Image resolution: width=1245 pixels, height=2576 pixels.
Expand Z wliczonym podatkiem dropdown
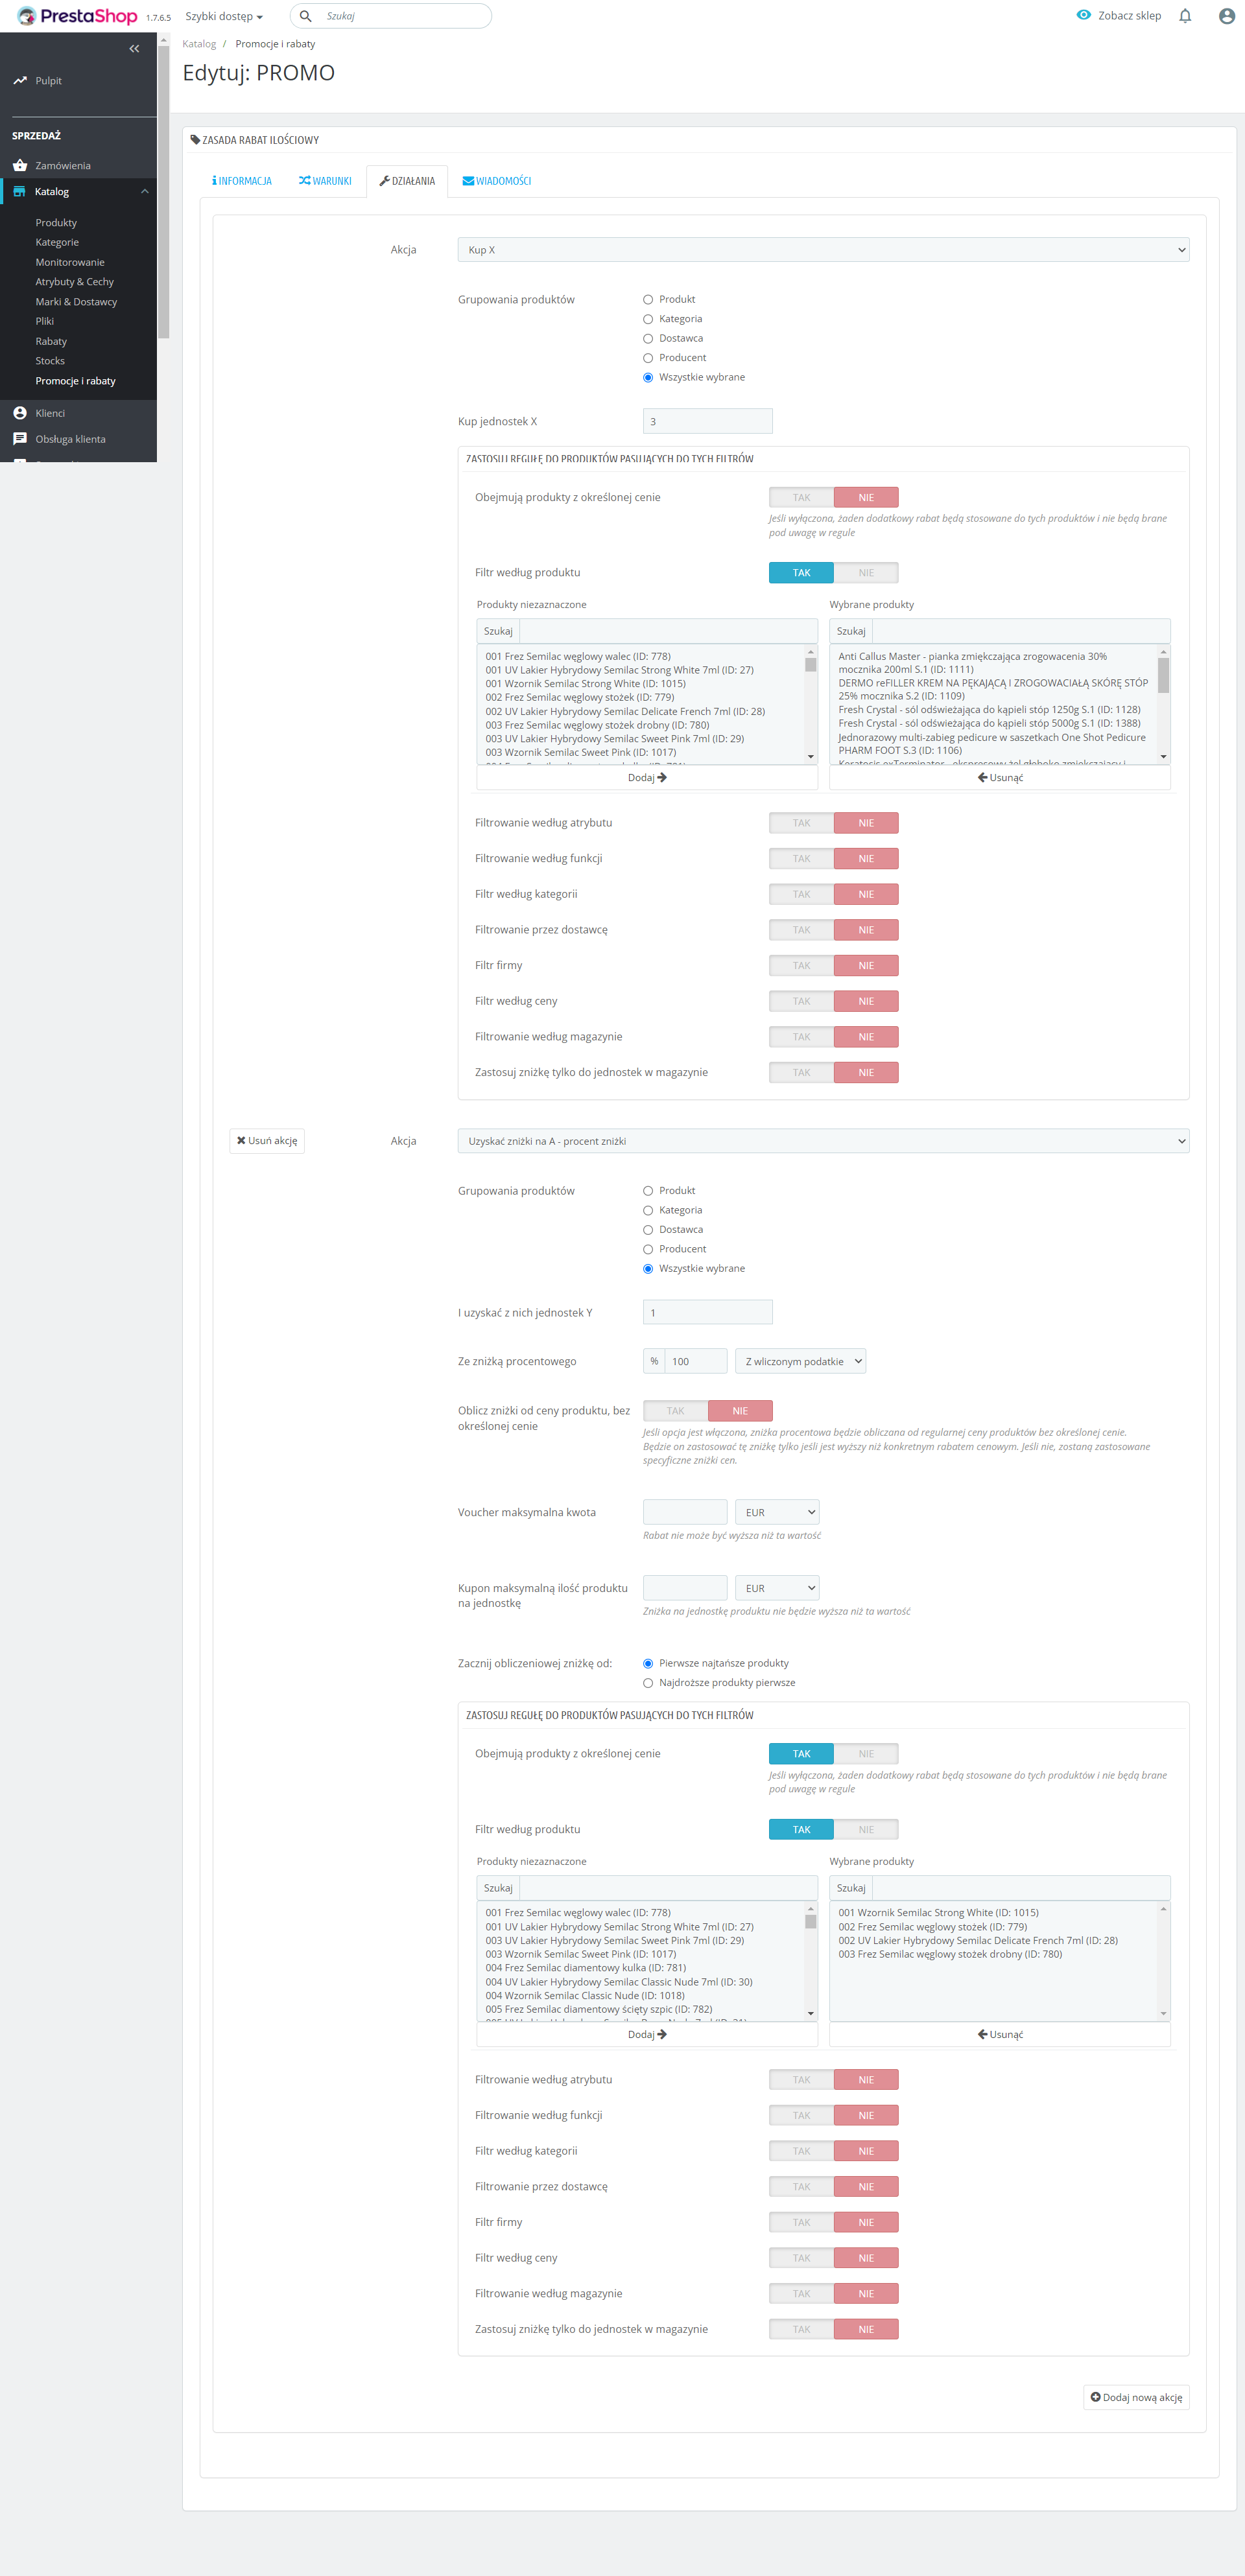800,1361
